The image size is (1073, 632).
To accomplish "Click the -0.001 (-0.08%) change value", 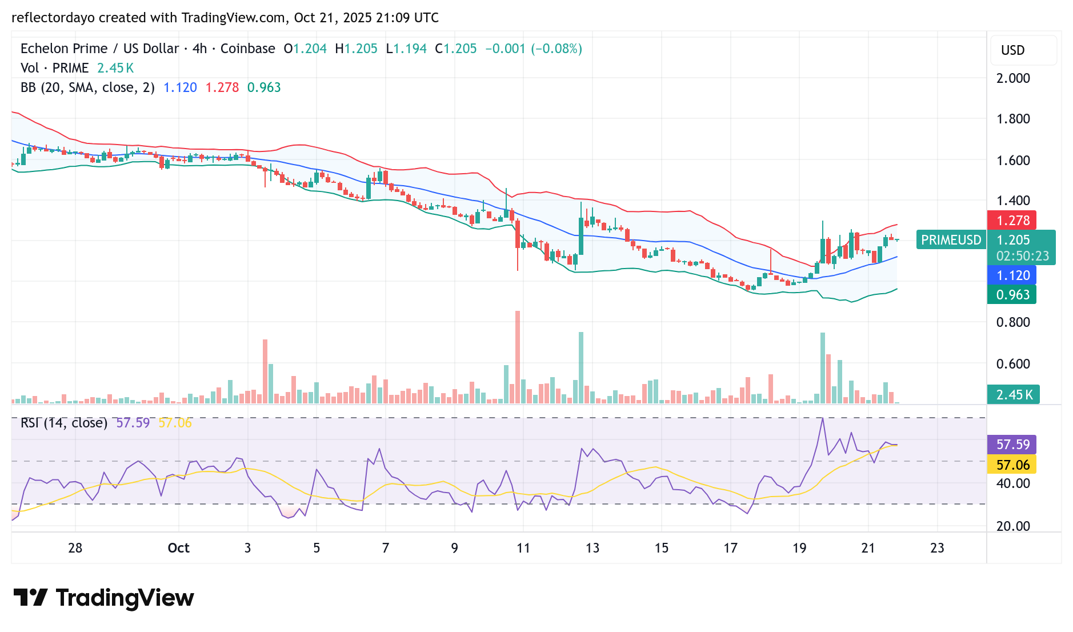I will point(534,49).
